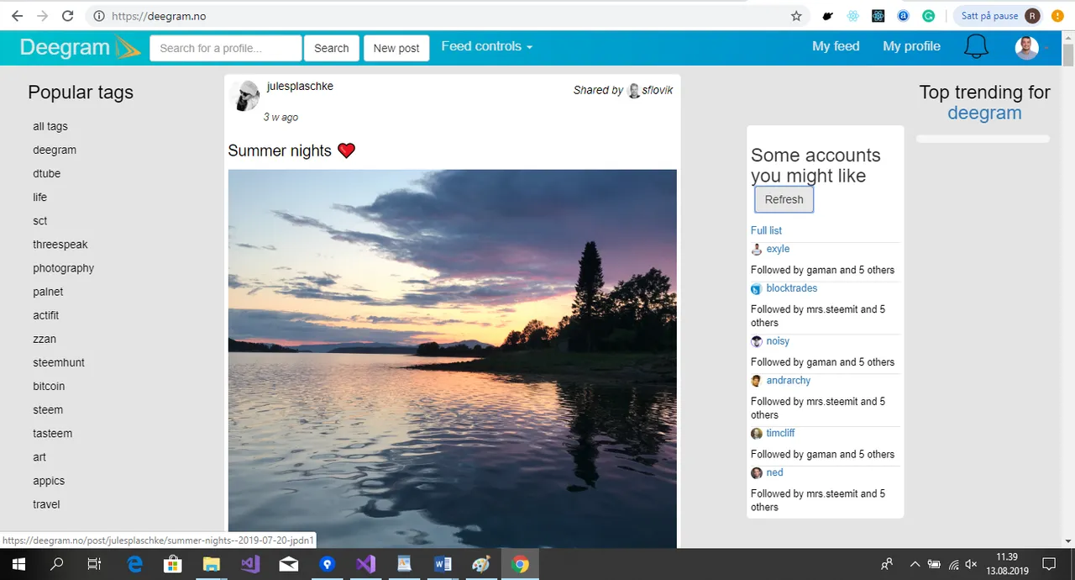This screenshot has height=580, width=1075.
Task: Click the New post button
Action: [396, 48]
